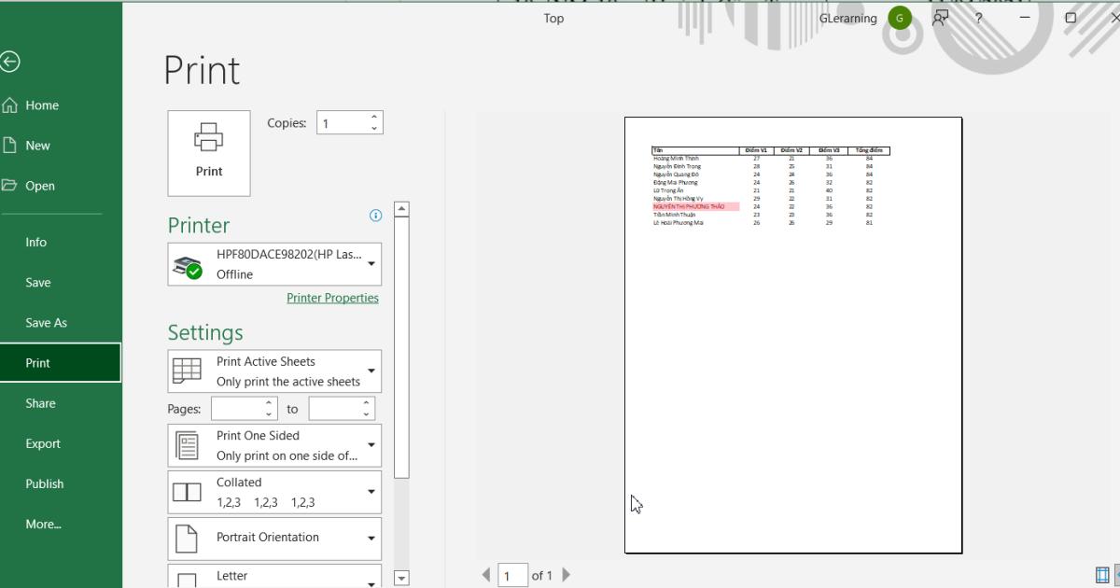Click the Print Active Sheets grid icon
Viewport: 1120px width, 588px height.
(187, 371)
